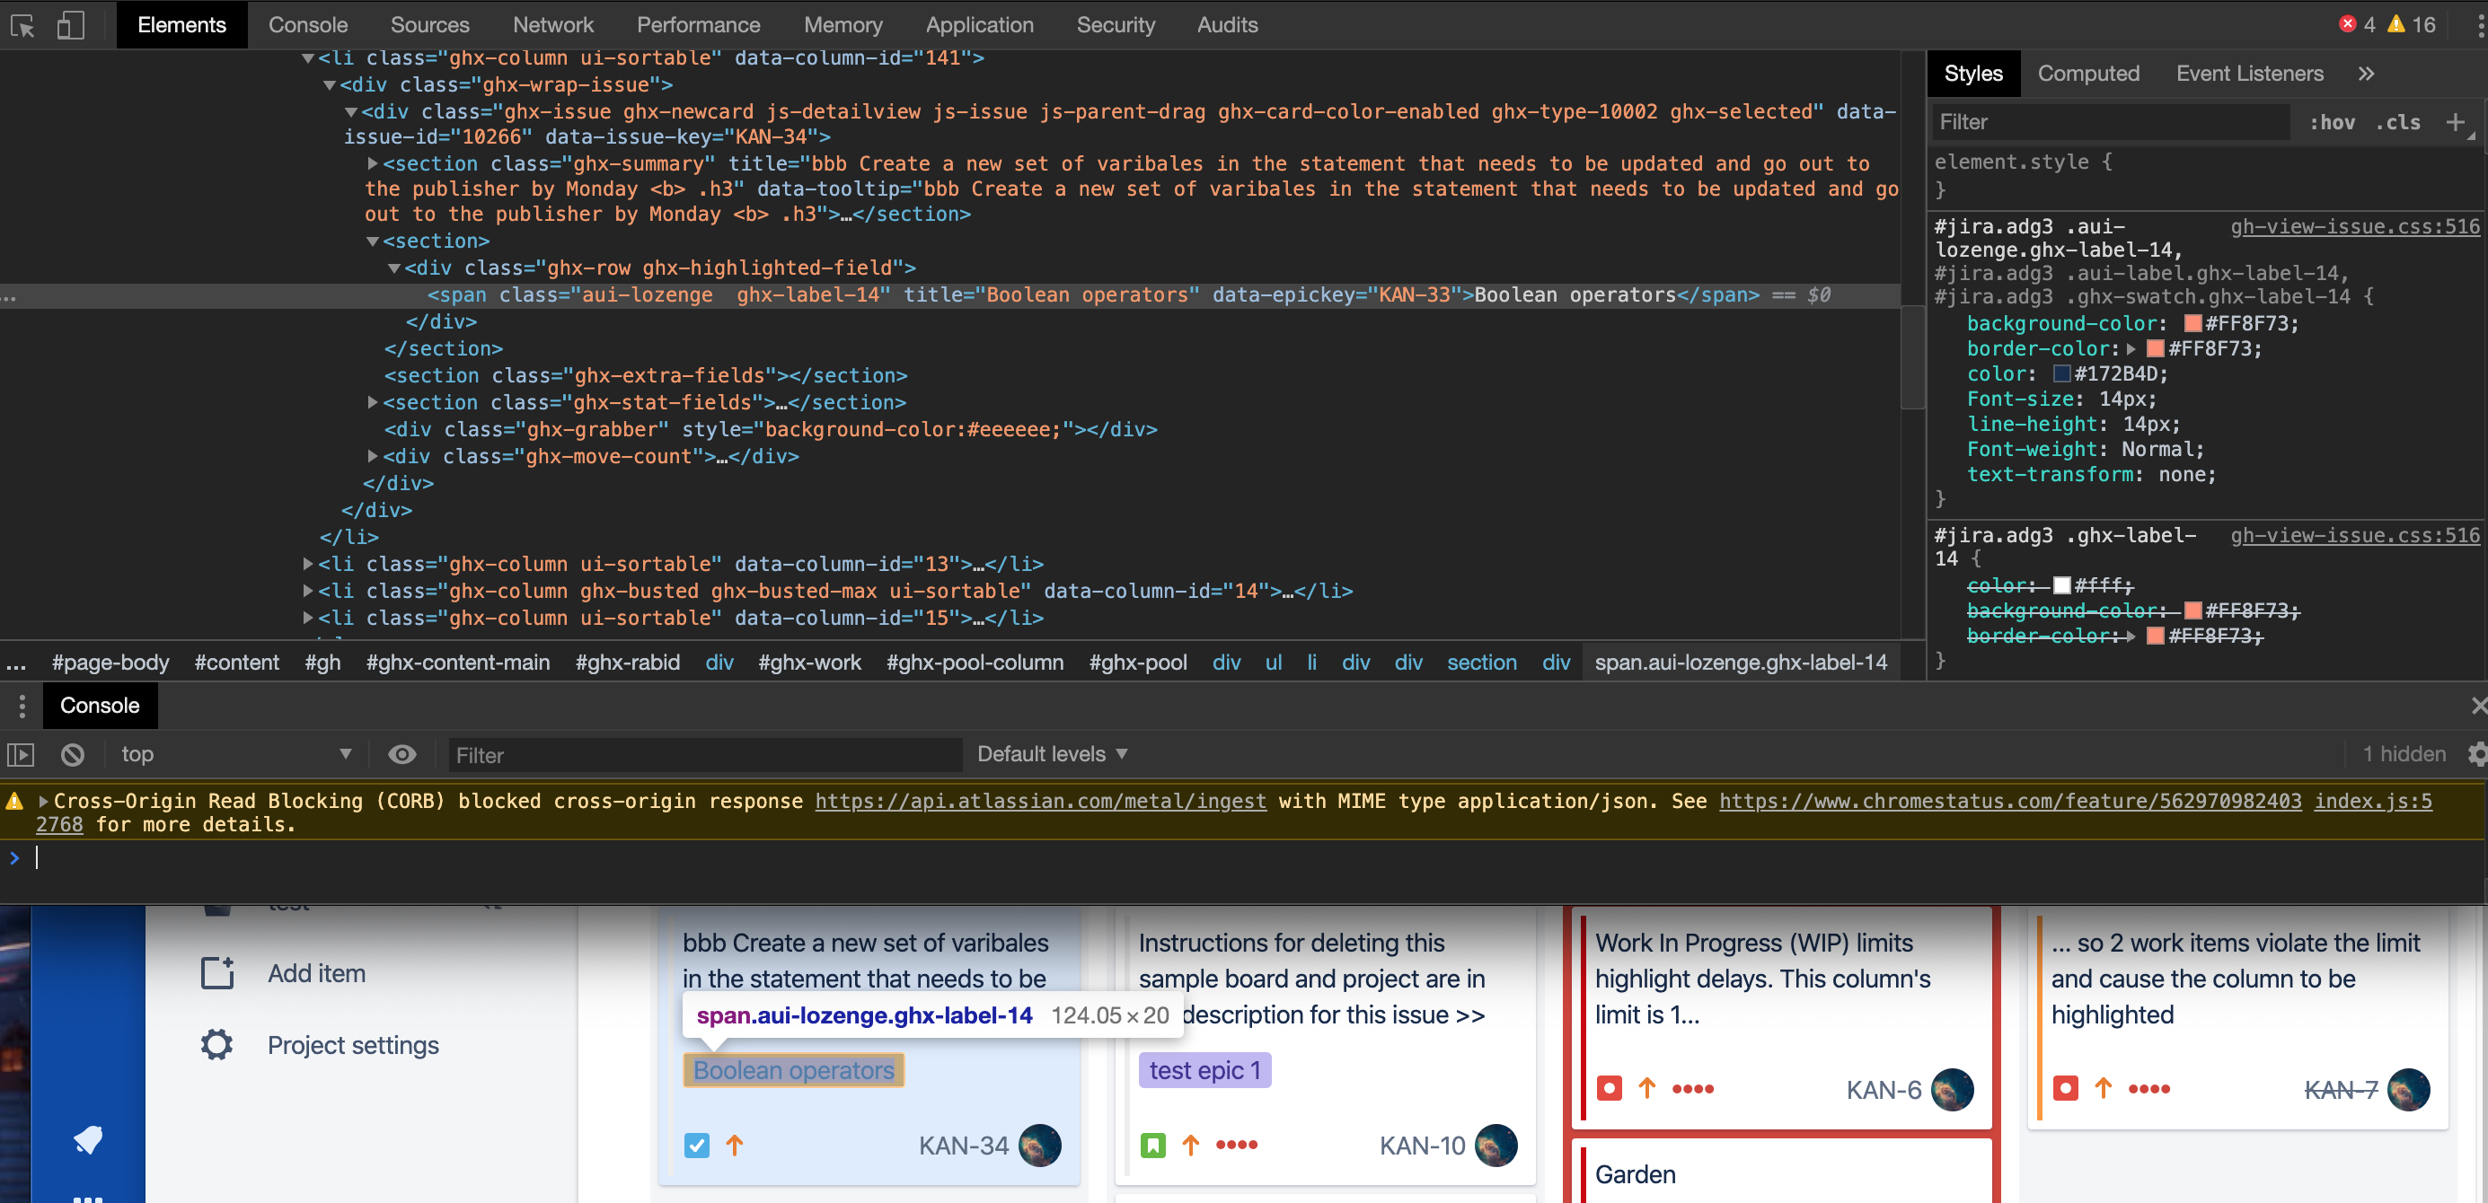
Task: Switch to the Network tab
Action: 552,25
